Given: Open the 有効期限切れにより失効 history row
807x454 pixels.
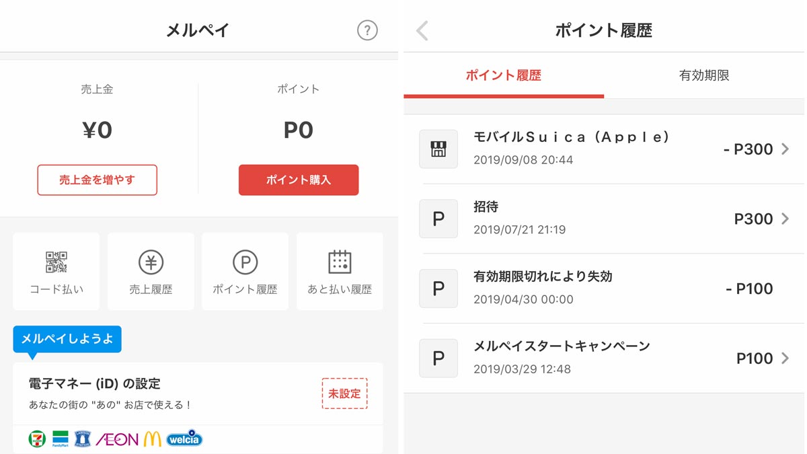Looking at the screenshot, I should 604,289.
